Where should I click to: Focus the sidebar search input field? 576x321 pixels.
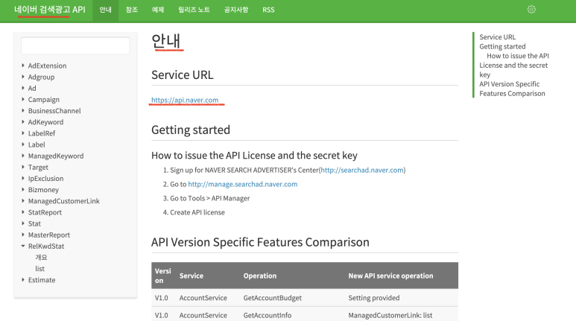75,45
